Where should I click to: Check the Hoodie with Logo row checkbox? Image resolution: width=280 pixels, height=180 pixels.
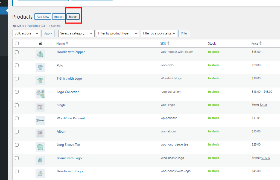17,172
